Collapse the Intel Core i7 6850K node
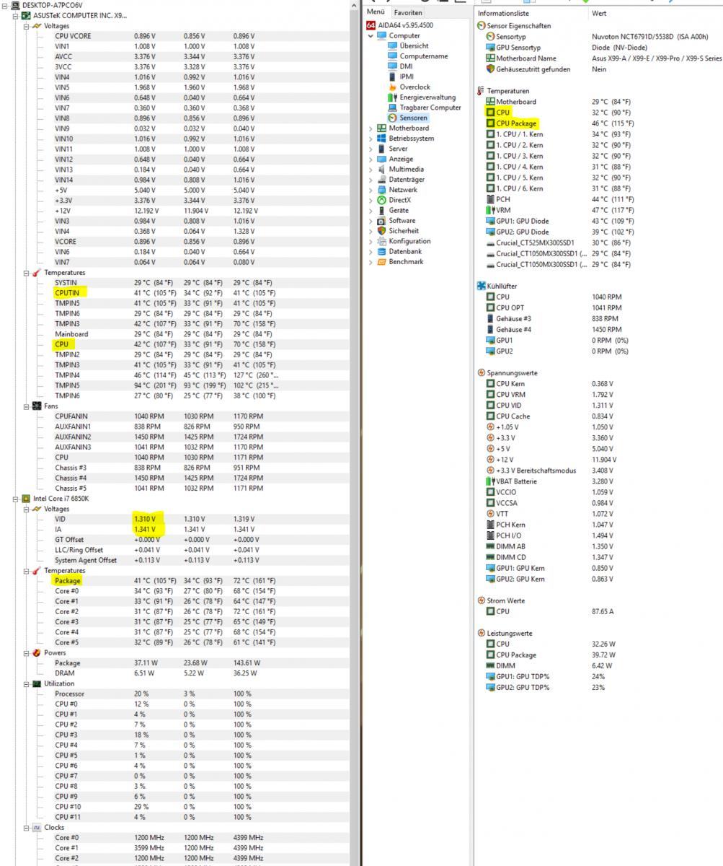This screenshot has width=723, height=866. [17, 499]
